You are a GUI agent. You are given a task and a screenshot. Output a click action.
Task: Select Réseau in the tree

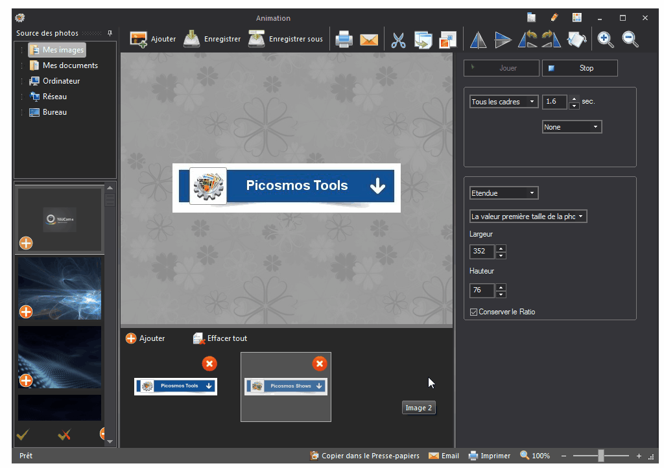pos(48,97)
